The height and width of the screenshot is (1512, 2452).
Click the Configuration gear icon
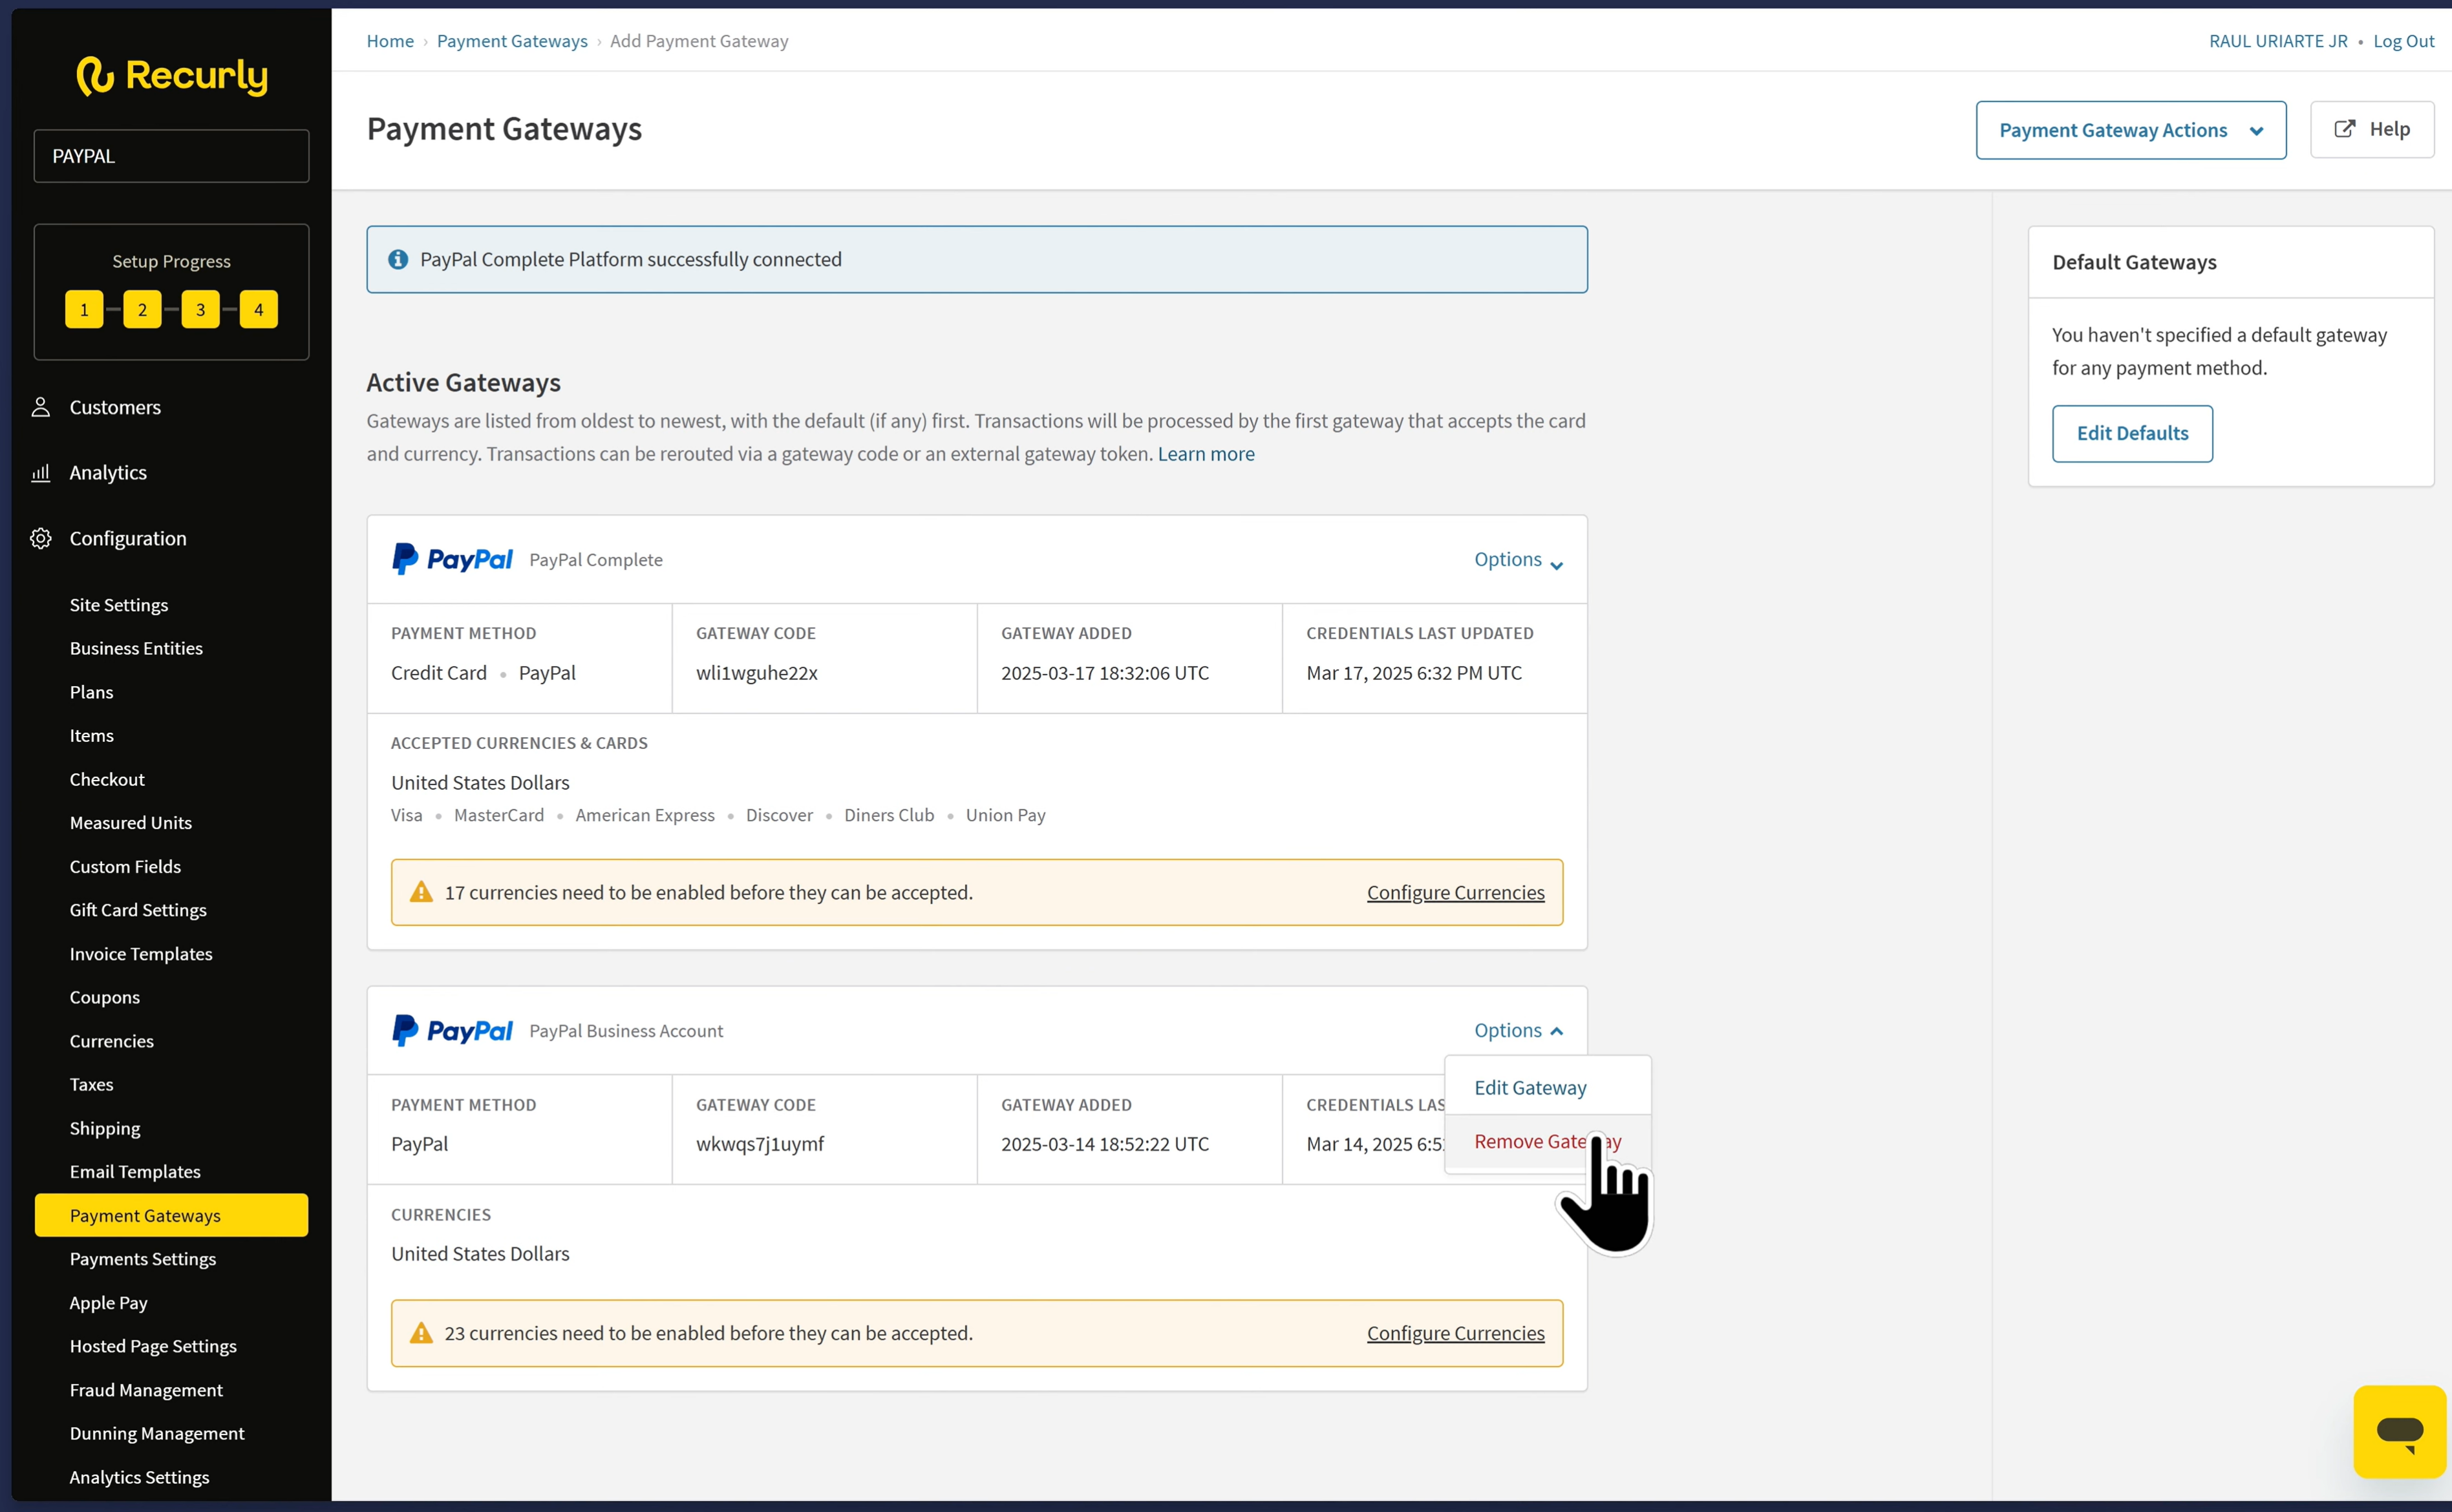pos(41,539)
